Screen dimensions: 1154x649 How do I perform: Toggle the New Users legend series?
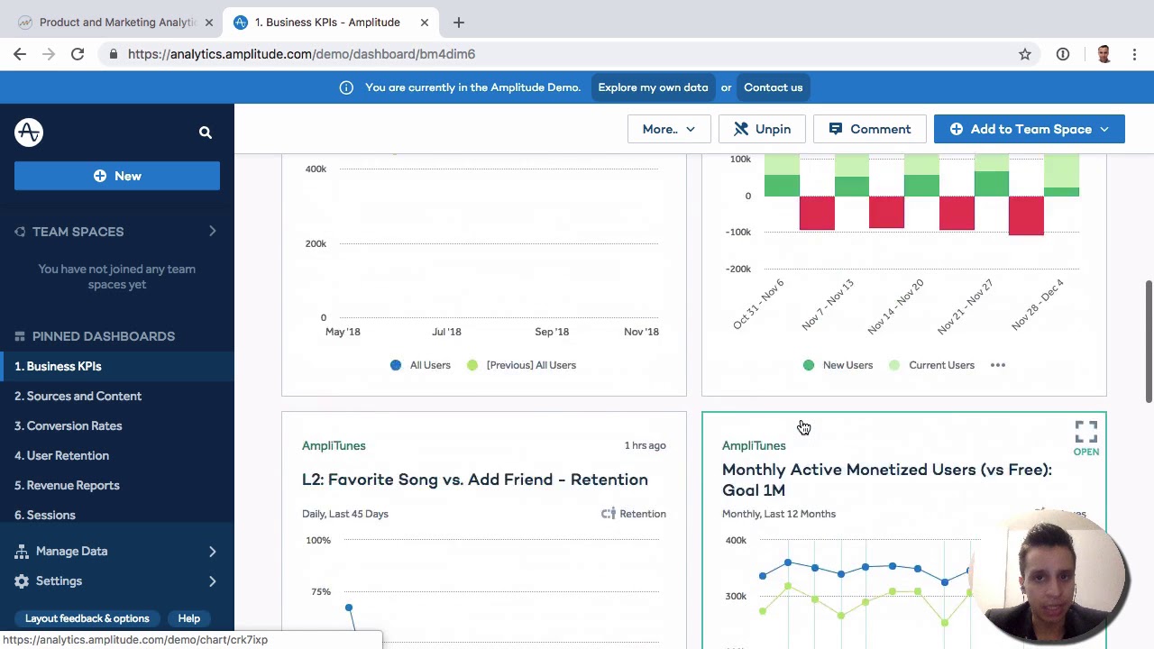(x=847, y=365)
